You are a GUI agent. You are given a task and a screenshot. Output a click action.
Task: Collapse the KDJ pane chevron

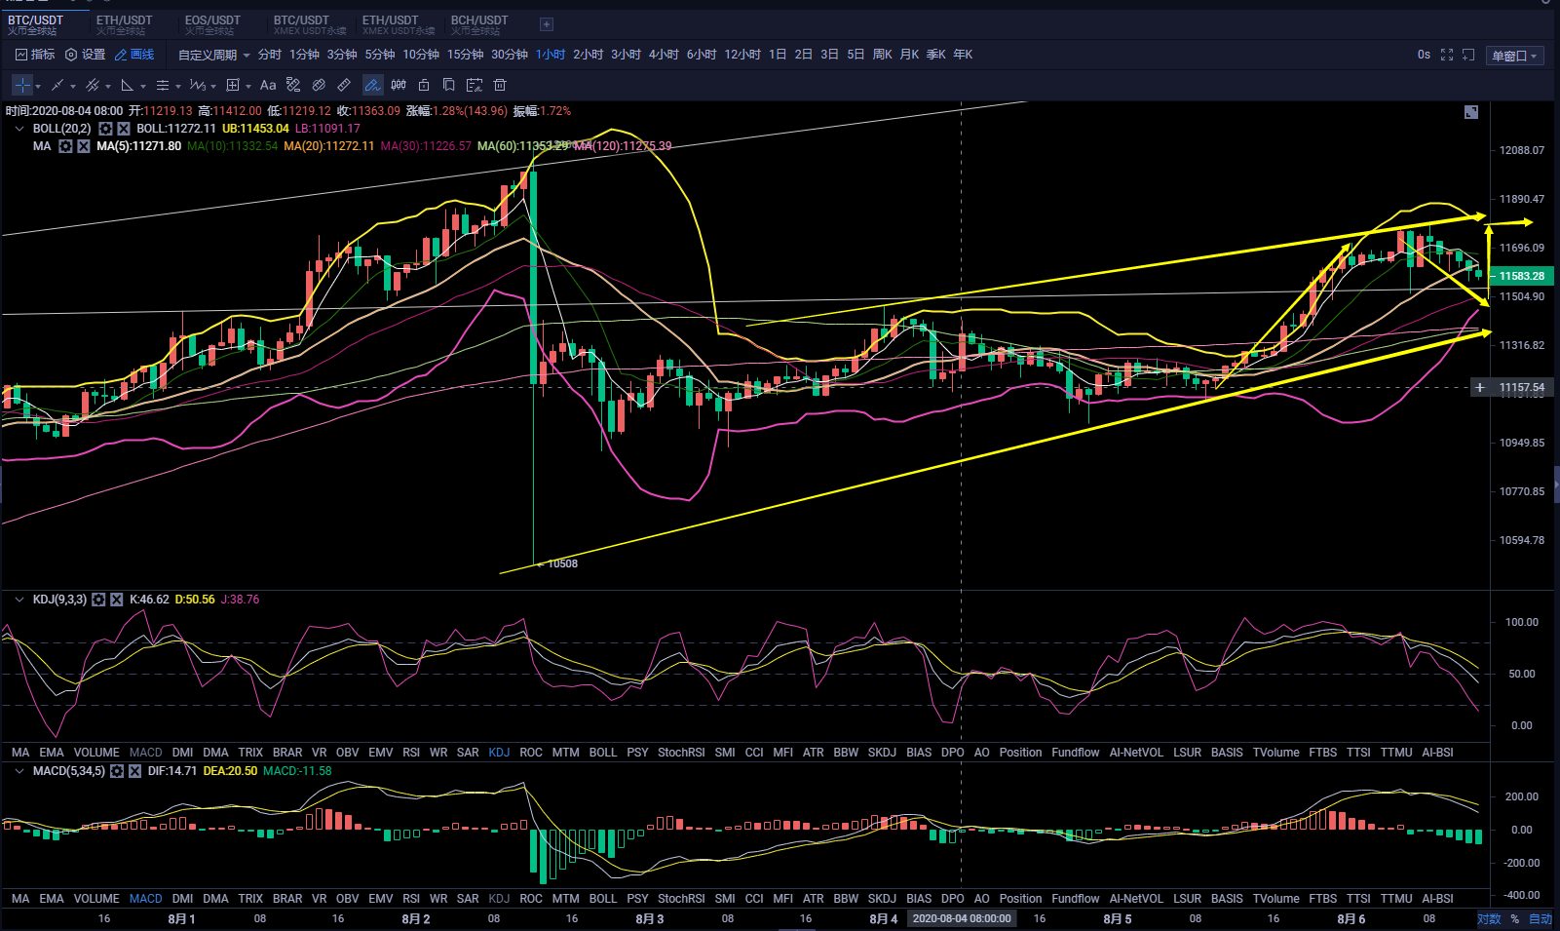point(19,600)
